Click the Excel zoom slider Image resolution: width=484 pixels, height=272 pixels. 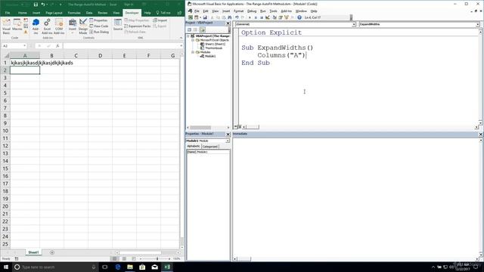pos(157,258)
